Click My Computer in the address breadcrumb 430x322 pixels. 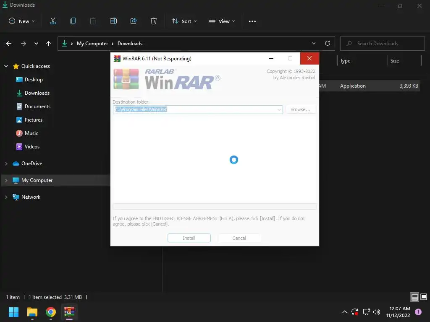coord(92,44)
